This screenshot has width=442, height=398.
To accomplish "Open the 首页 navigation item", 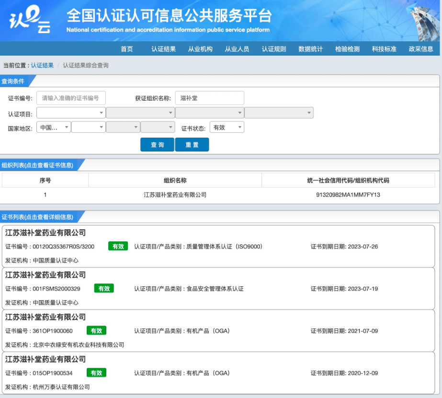I will tap(127, 49).
